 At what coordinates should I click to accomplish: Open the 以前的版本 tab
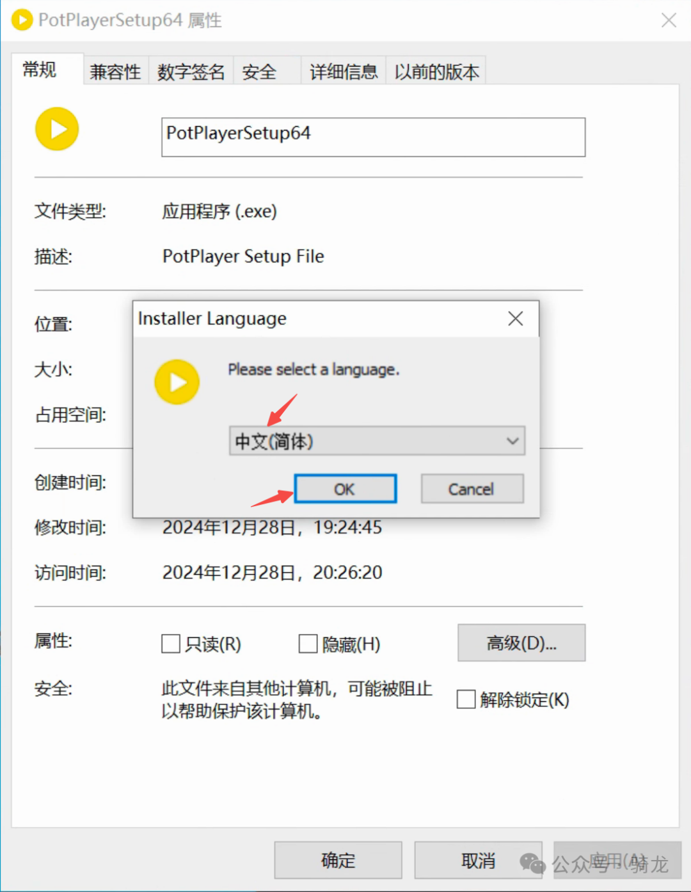[436, 71]
